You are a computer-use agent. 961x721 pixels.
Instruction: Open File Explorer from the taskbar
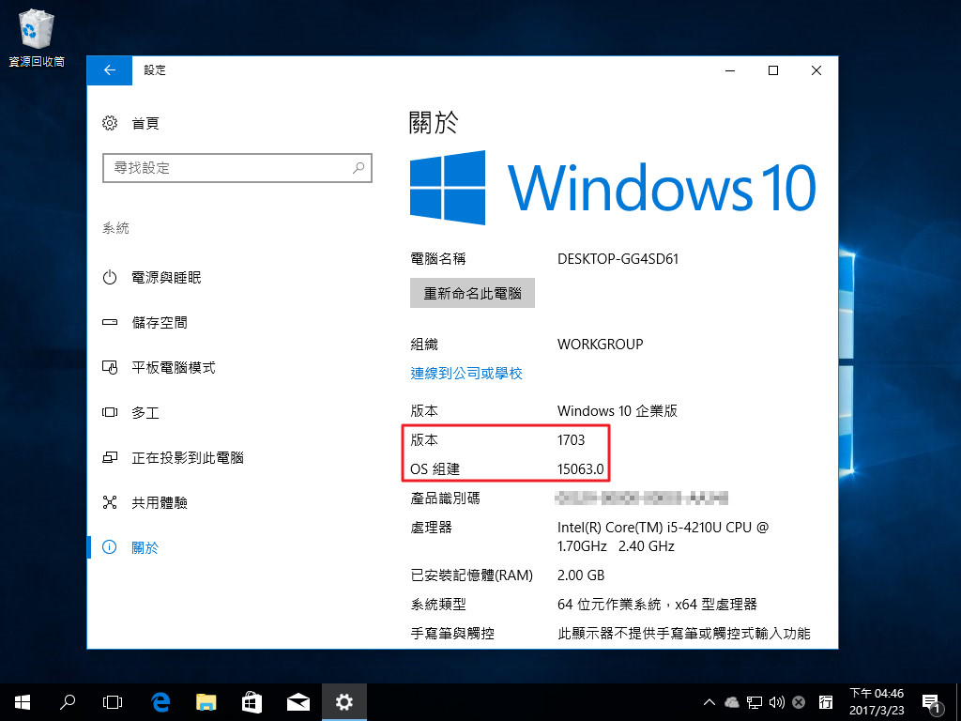pos(206,701)
